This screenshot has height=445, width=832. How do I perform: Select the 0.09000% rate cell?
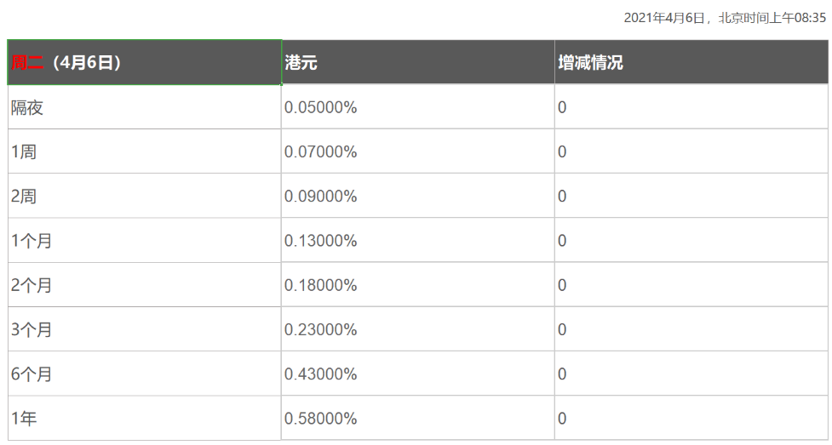click(320, 197)
